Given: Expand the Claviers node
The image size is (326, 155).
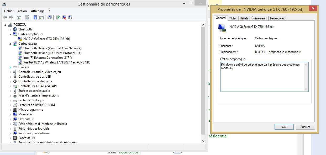Looking at the screenshot, I should click(x=10, y=67).
